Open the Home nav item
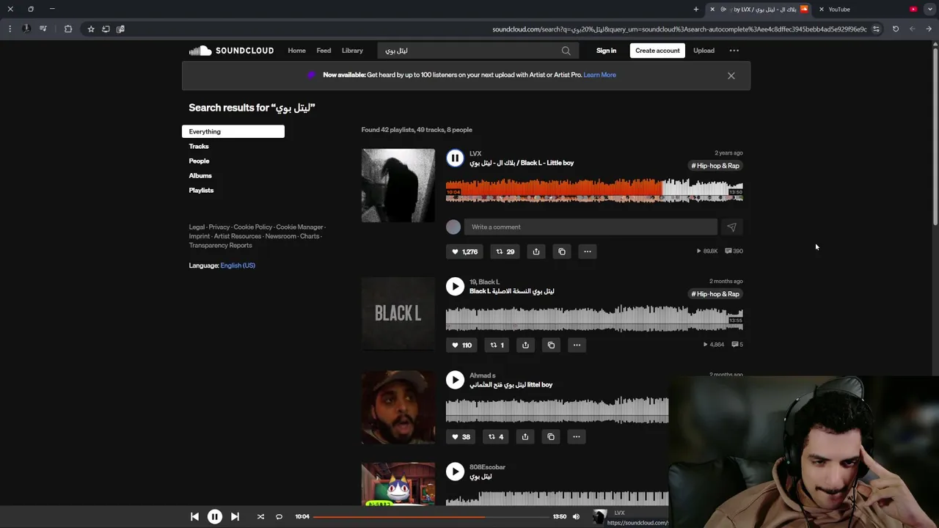Viewport: 939px width, 528px height. (297, 51)
